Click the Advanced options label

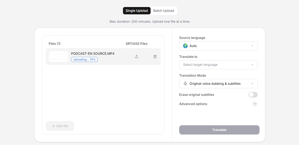click(x=193, y=104)
